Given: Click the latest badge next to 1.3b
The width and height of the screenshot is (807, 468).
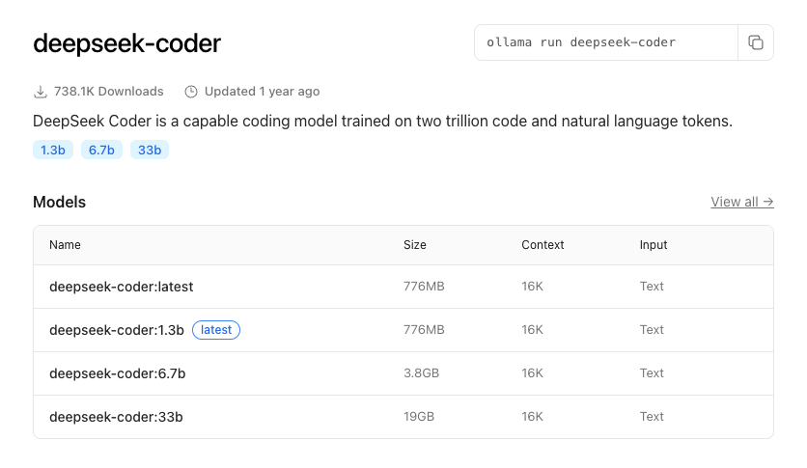Looking at the screenshot, I should coord(216,330).
